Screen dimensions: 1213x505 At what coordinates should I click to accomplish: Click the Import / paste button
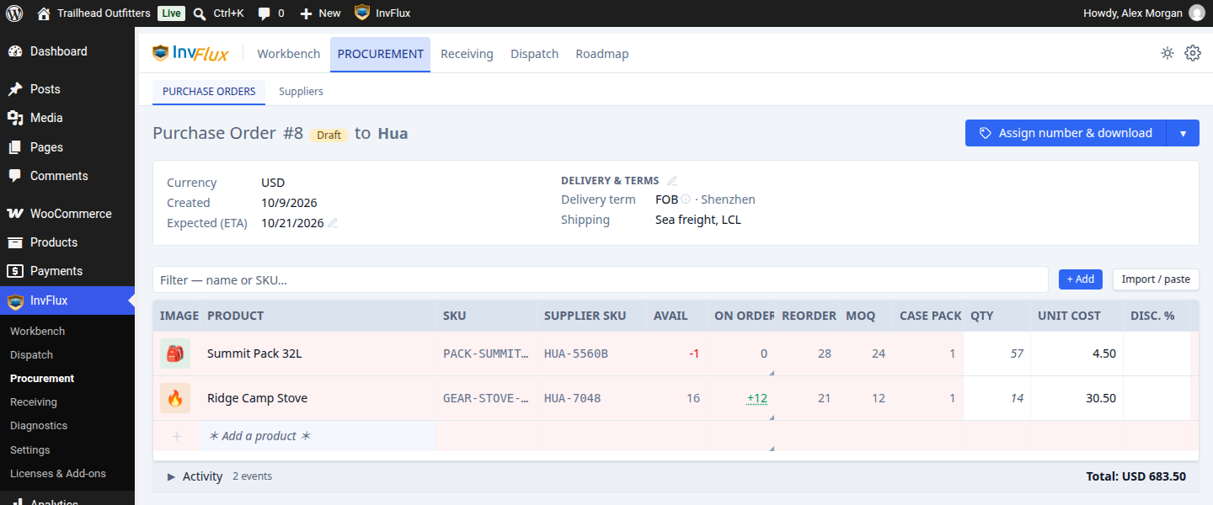pos(1156,279)
